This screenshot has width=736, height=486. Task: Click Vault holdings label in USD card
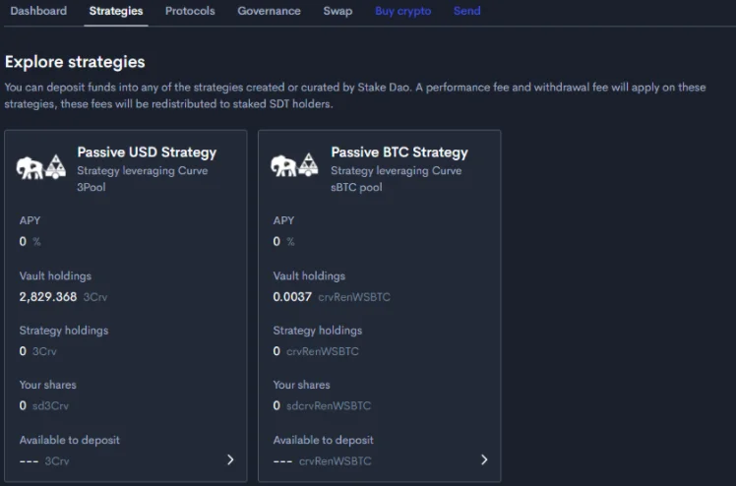[x=55, y=276]
